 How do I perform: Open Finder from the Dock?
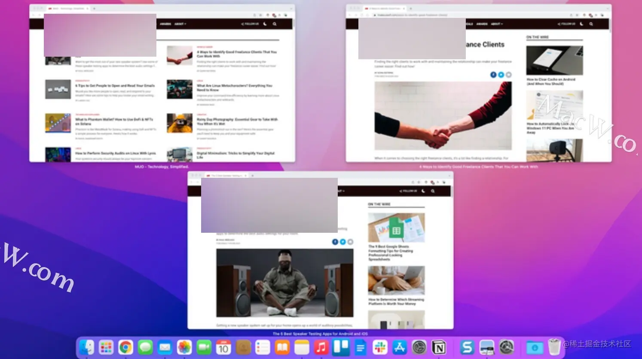point(86,347)
